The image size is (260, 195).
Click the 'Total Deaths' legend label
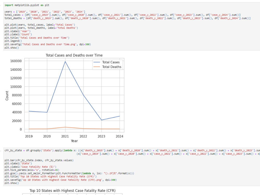[112, 67]
